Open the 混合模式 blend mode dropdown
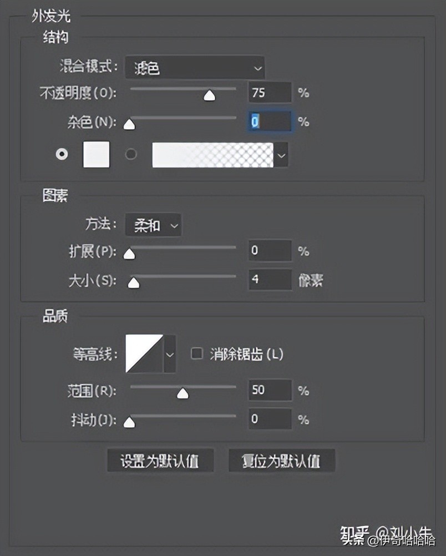Image resolution: width=446 pixels, height=556 pixels. (194, 68)
